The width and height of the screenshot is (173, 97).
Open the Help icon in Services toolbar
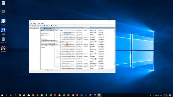[45, 26]
